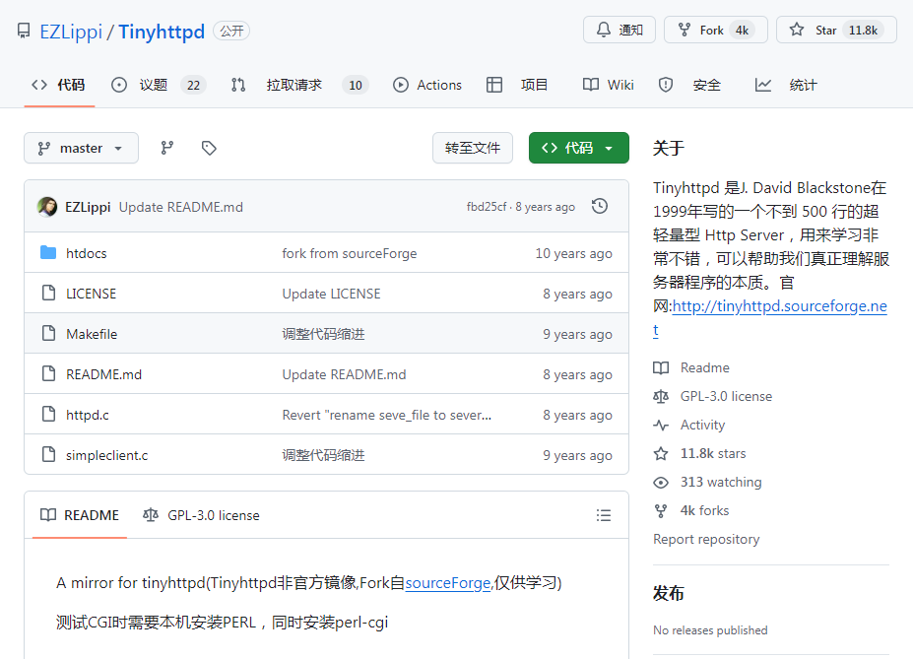
Task: Open the httpd.c file
Action: (88, 415)
